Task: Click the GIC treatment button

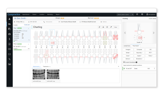Action: [150, 49]
